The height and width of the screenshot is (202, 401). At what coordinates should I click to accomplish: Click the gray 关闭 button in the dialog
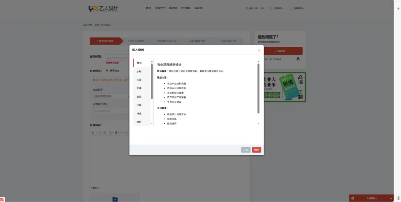(246, 150)
